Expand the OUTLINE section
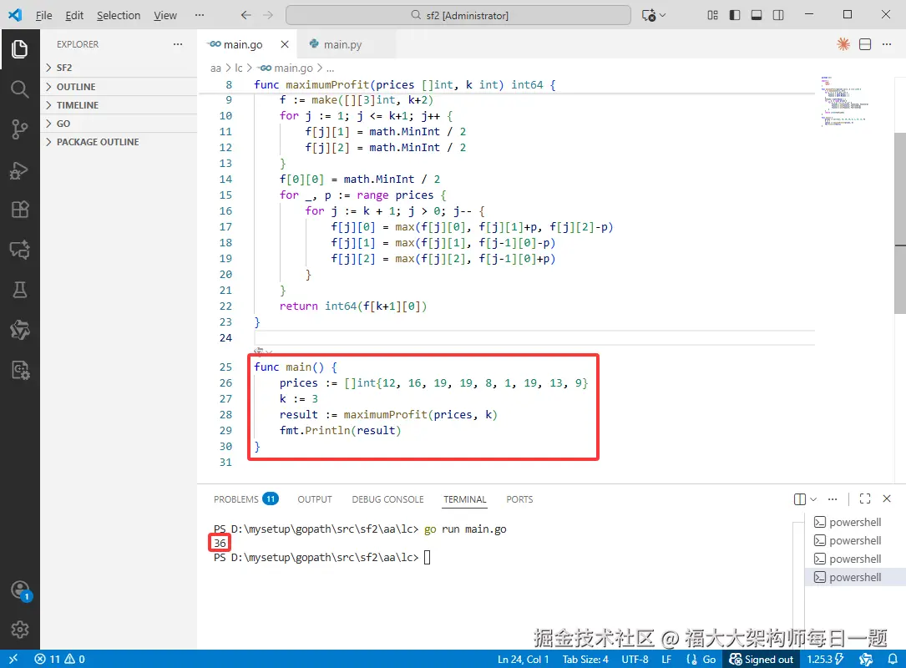The width and height of the screenshot is (906, 668). coord(119,87)
